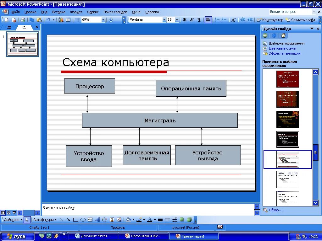322x241 pixels.
Task: Expand the undo history dropdown arrow
Action: (53, 20)
